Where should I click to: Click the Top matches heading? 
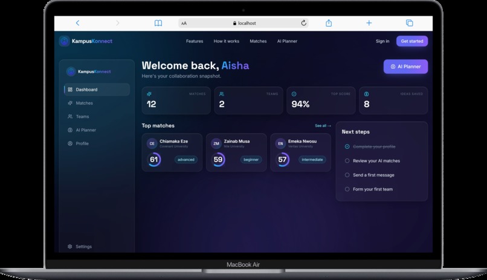pyautogui.click(x=158, y=126)
